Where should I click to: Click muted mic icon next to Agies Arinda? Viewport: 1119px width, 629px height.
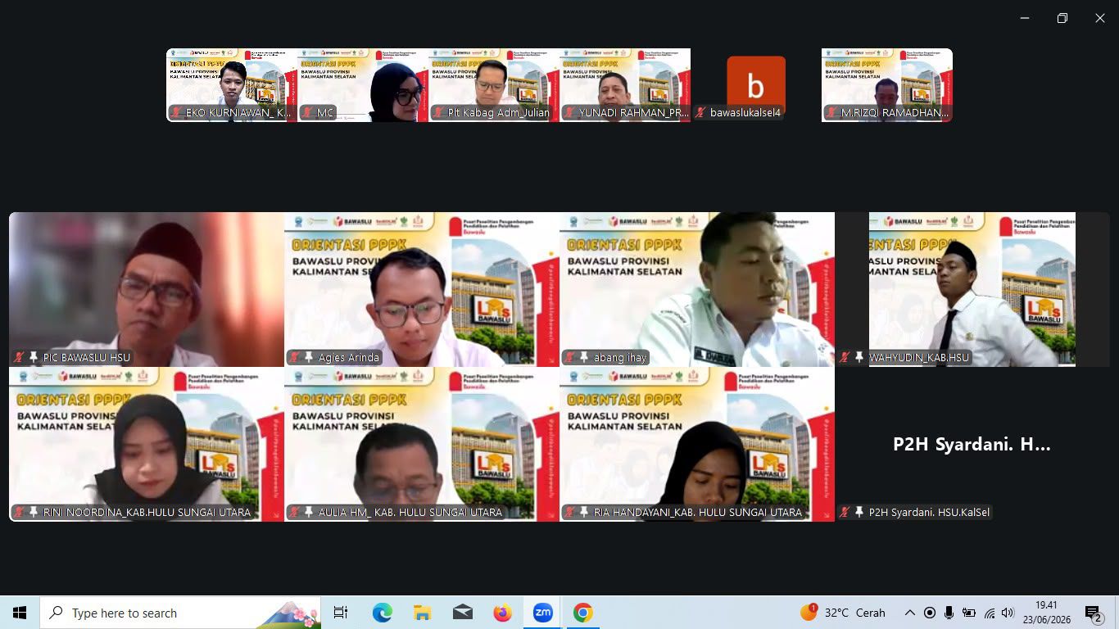(294, 358)
